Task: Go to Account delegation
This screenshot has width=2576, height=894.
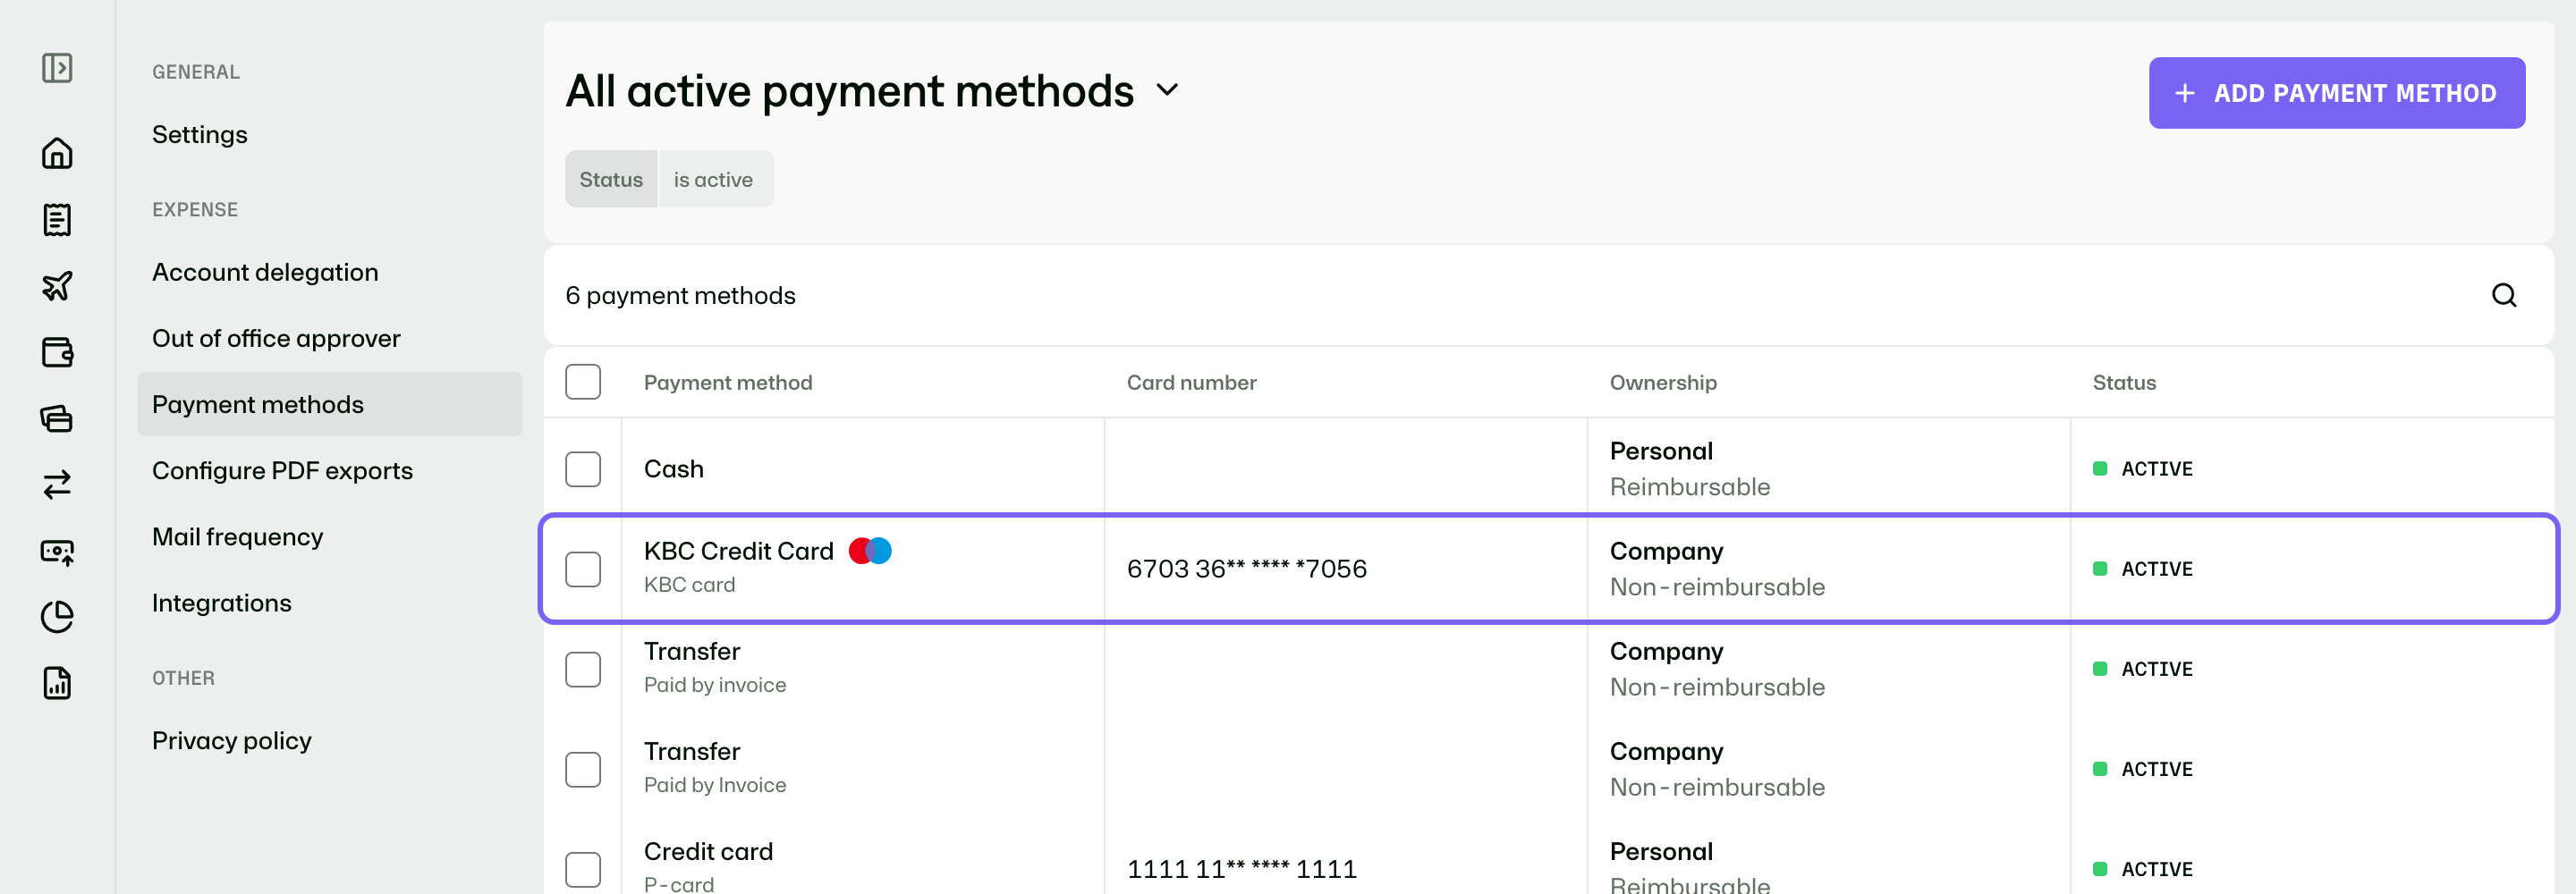Action: (x=265, y=272)
